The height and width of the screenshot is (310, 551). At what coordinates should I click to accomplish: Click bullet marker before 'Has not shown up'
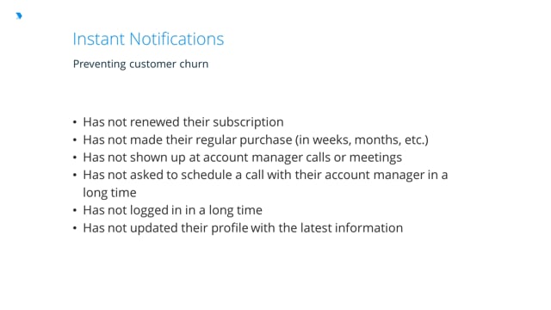pyautogui.click(x=75, y=158)
